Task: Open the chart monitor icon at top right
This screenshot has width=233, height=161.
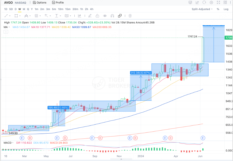Action: 190,2
